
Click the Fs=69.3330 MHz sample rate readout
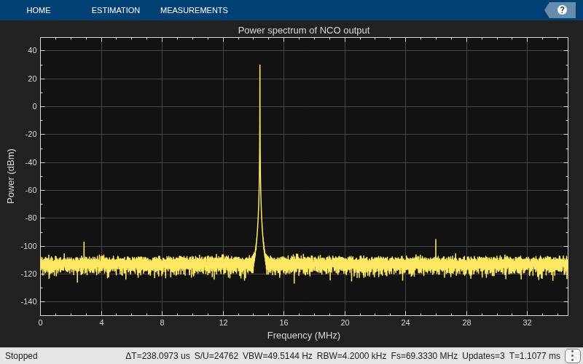(424, 356)
